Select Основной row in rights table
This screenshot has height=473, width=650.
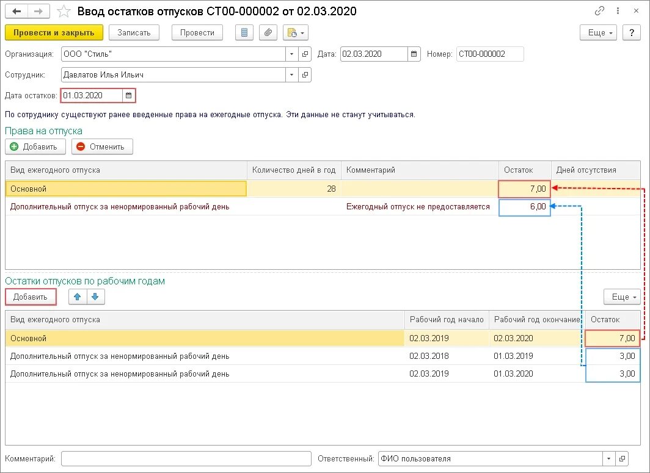(x=126, y=189)
